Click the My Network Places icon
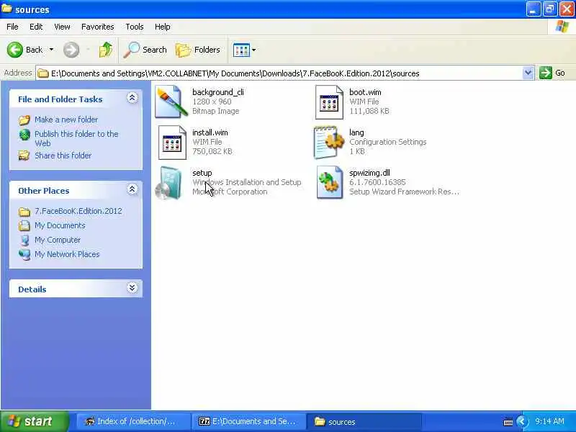The height and width of the screenshot is (432, 576). pos(24,254)
